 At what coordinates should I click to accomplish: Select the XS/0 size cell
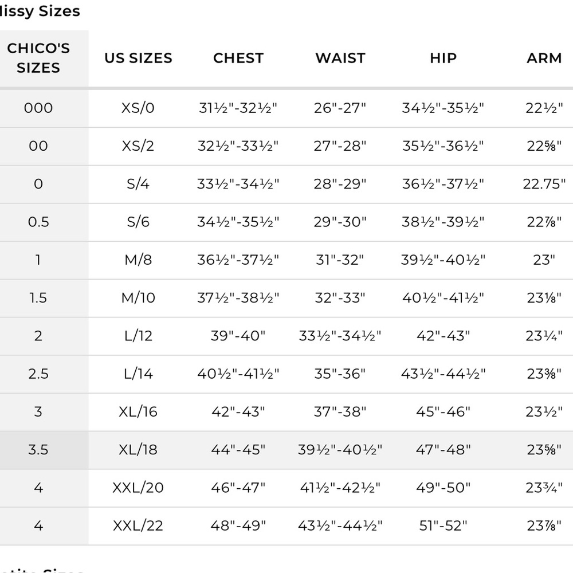(x=138, y=108)
